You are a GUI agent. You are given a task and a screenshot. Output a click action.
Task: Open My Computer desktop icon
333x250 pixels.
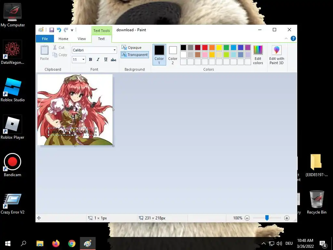(13, 15)
